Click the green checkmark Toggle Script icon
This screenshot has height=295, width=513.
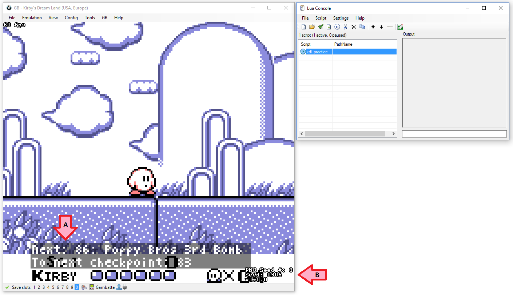[321, 27]
